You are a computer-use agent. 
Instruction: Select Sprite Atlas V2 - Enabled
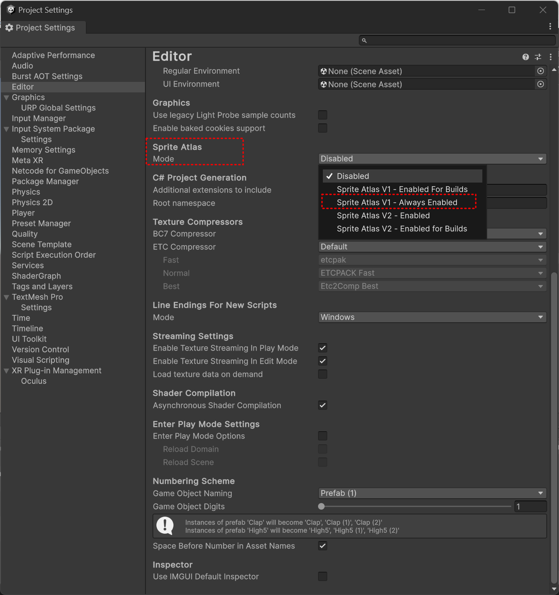click(x=403, y=215)
